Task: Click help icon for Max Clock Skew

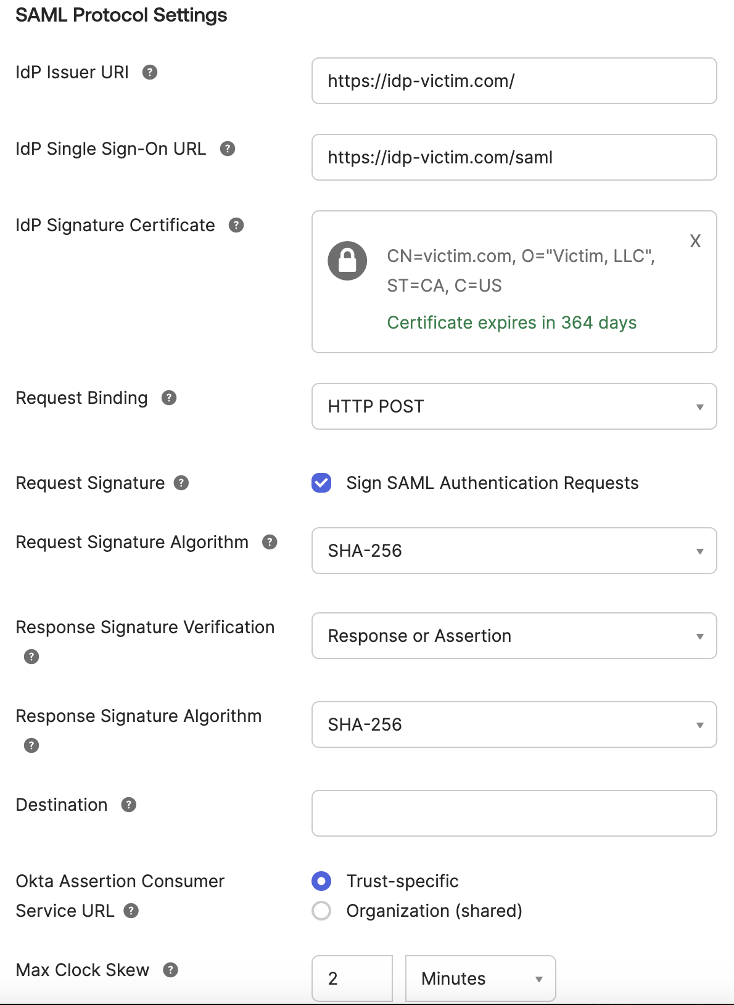Action: point(171,970)
